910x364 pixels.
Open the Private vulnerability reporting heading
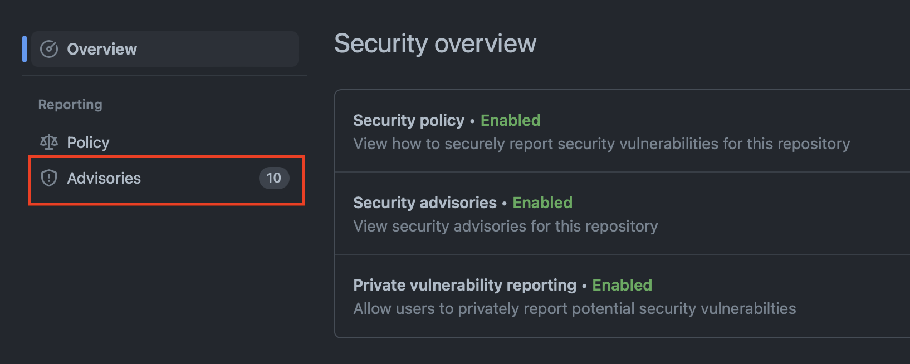point(465,285)
